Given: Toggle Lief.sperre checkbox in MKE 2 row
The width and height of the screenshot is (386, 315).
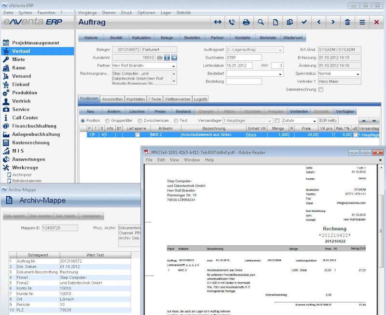Looking at the screenshot, I should coord(138,135).
